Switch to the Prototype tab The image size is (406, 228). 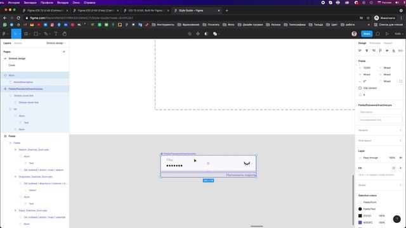pyautogui.click(x=375, y=43)
